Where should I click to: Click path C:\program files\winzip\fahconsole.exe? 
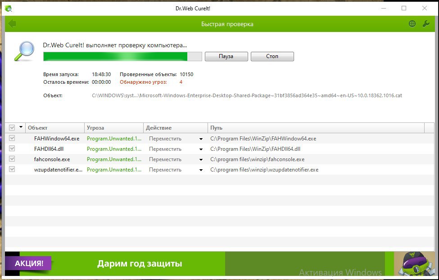[257, 159]
